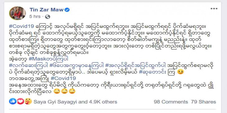View the 79 Shares list
Viewport: 227px width, 113px height.
click(203, 102)
